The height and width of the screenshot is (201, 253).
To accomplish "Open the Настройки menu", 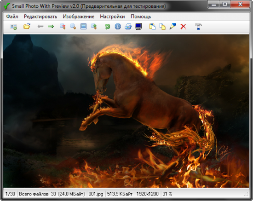I will (112, 17).
